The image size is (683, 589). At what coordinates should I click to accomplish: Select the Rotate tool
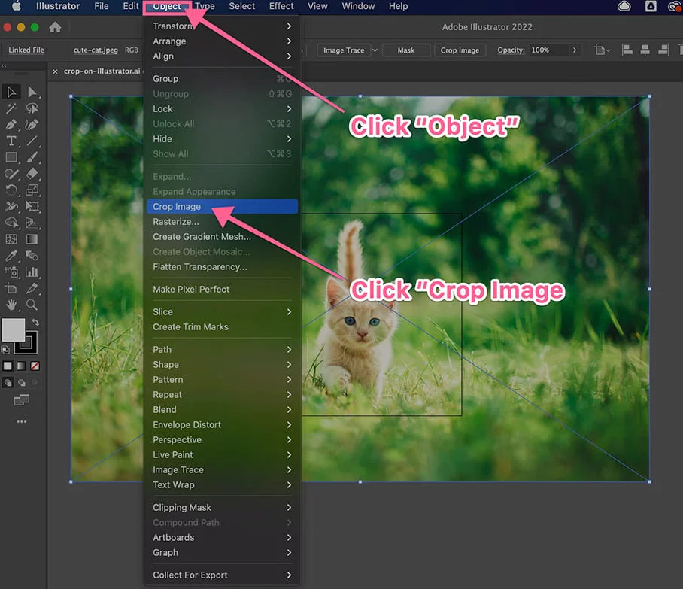point(11,190)
